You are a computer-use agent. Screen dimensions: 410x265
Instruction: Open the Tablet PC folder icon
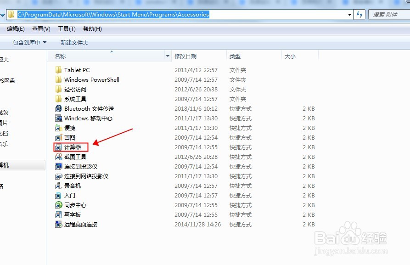point(58,70)
